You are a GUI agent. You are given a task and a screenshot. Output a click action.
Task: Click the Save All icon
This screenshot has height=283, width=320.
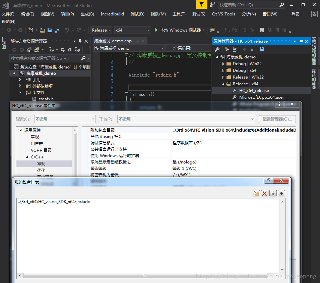click(x=57, y=30)
